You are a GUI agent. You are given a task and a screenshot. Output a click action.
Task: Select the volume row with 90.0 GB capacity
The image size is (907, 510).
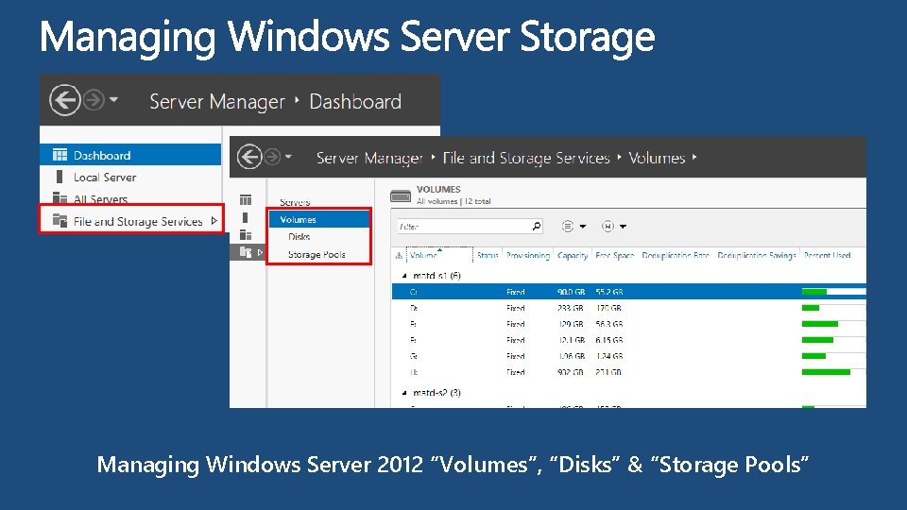pos(629,292)
